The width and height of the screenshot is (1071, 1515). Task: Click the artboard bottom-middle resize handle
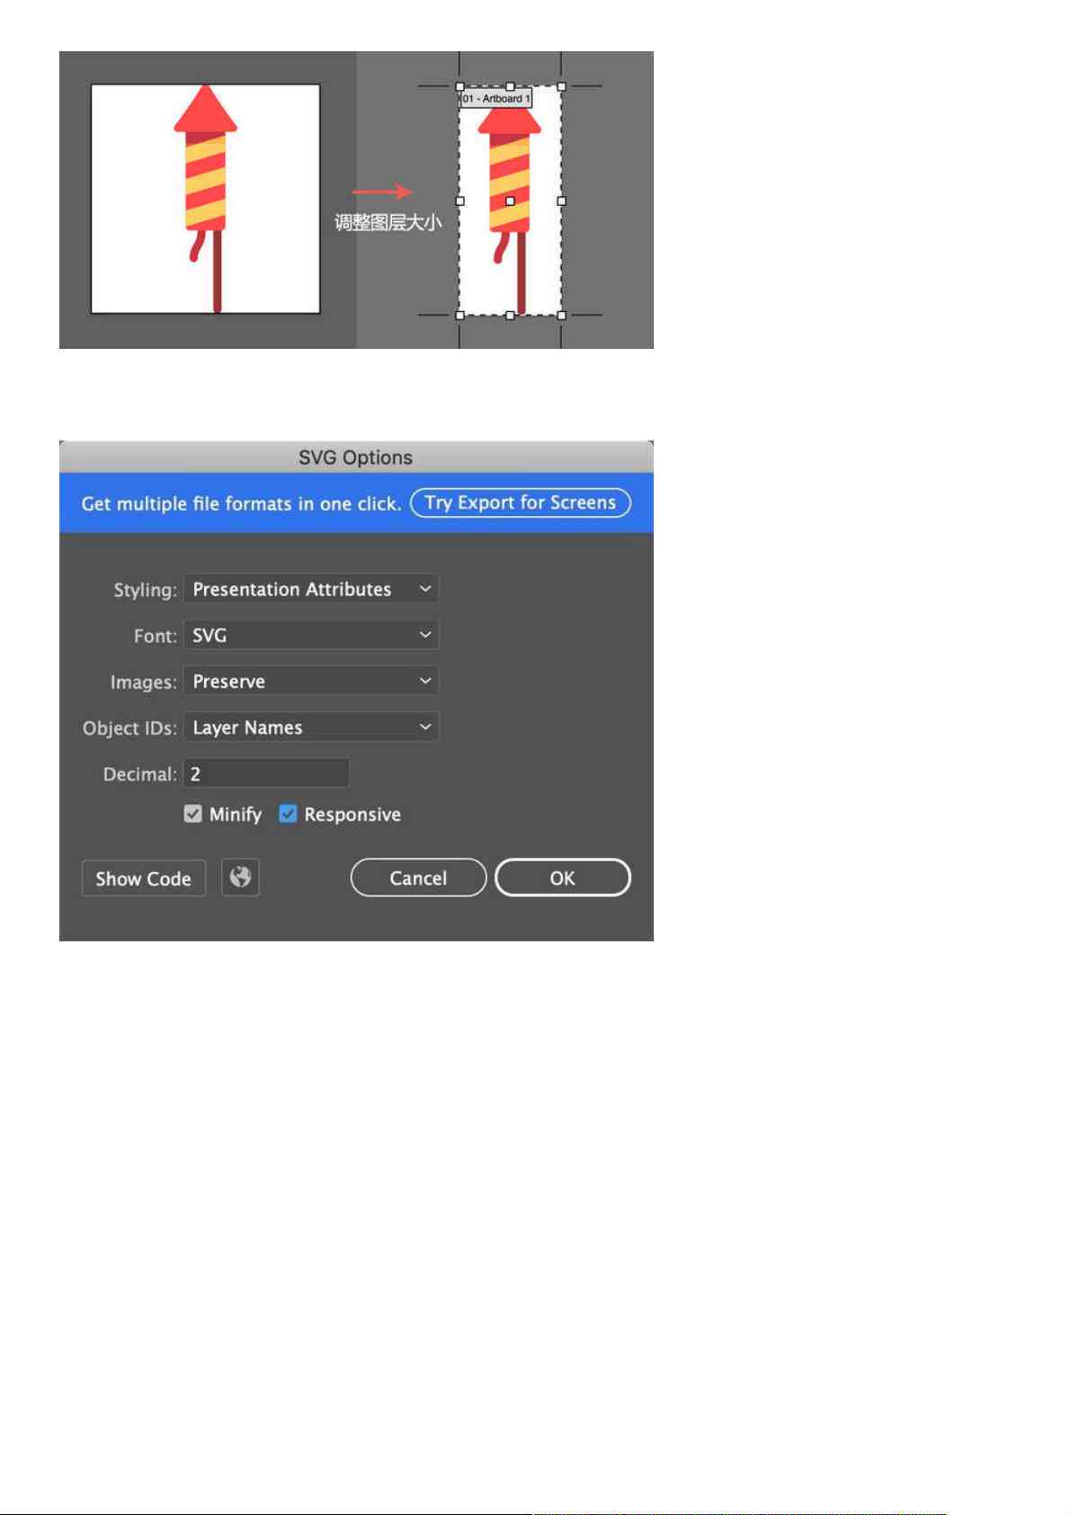tap(510, 316)
